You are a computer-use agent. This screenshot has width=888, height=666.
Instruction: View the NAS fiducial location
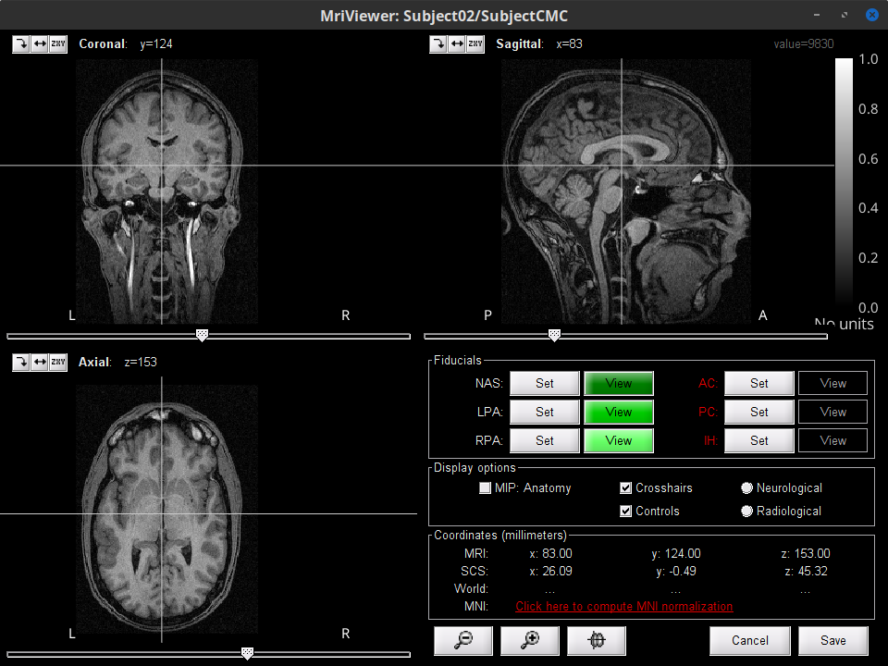coord(619,383)
